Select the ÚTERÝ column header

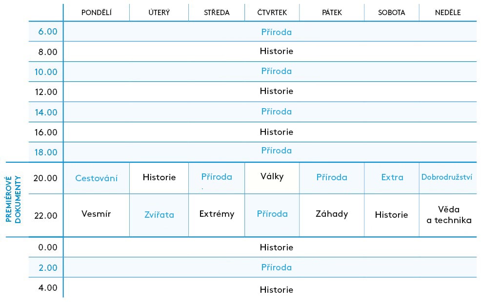(159, 13)
